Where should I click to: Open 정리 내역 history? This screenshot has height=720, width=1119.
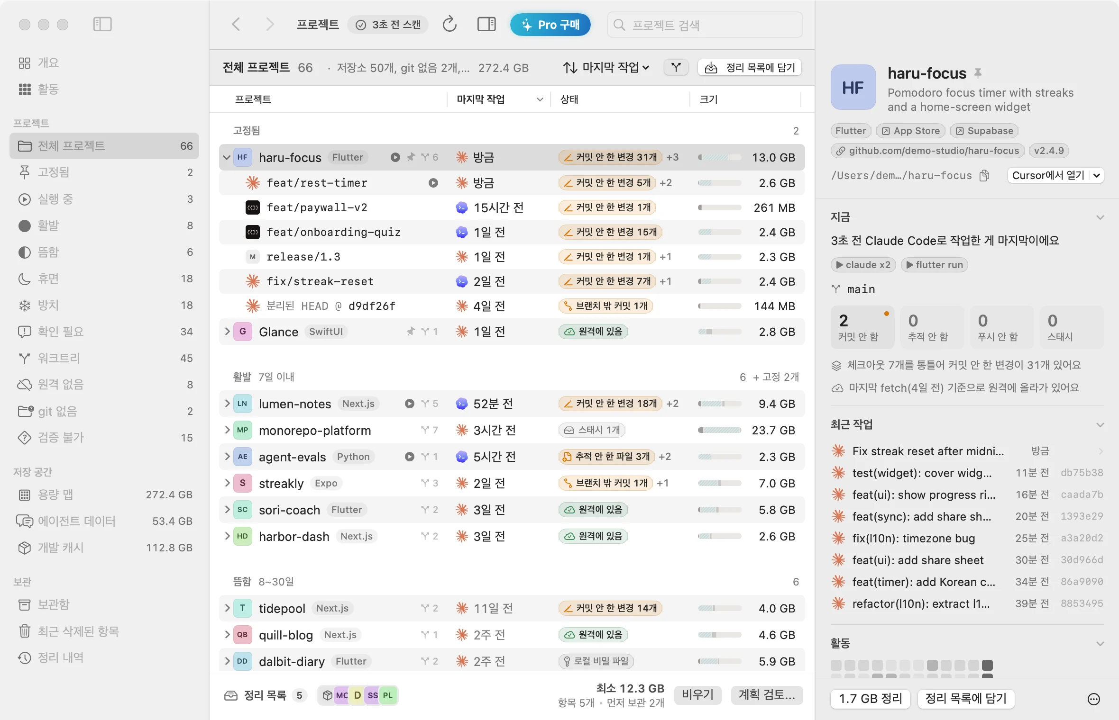[104, 657]
